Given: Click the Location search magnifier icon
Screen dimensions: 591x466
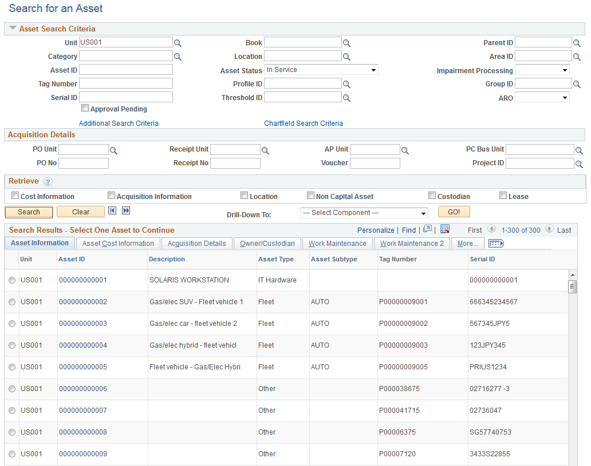Looking at the screenshot, I should 347,56.
